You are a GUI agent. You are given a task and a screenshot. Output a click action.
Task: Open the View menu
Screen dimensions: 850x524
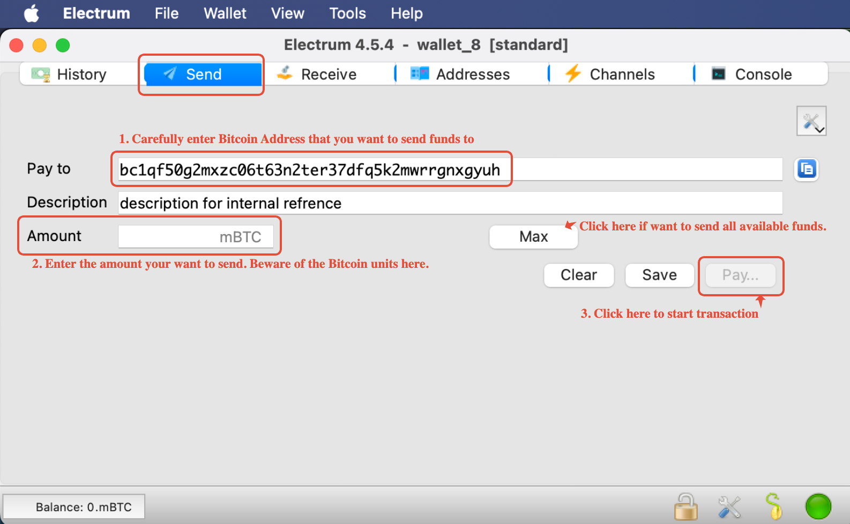[288, 13]
